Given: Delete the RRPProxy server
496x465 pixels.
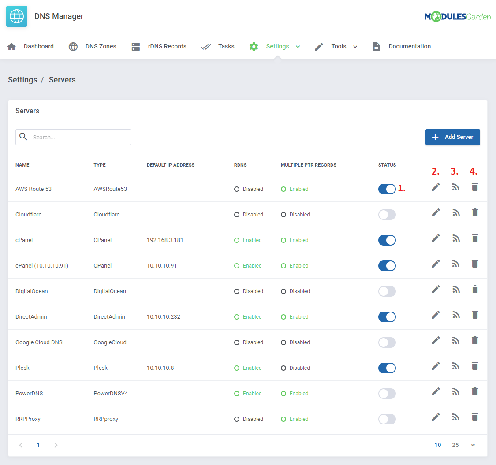Looking at the screenshot, I should tap(475, 417).
